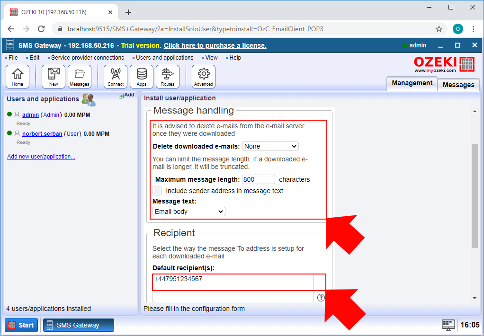Reload the page with refresh icon
Image resolution: width=484 pixels, height=336 pixels.
[41, 29]
